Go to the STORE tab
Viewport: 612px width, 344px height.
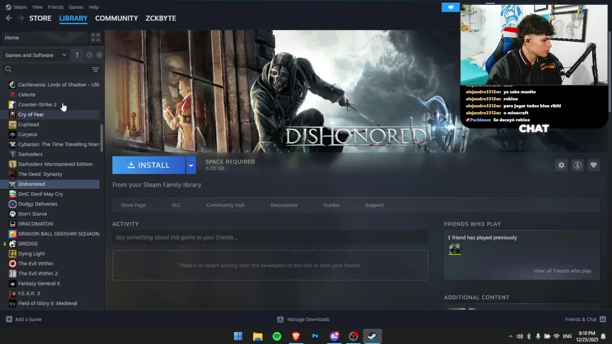tap(40, 18)
